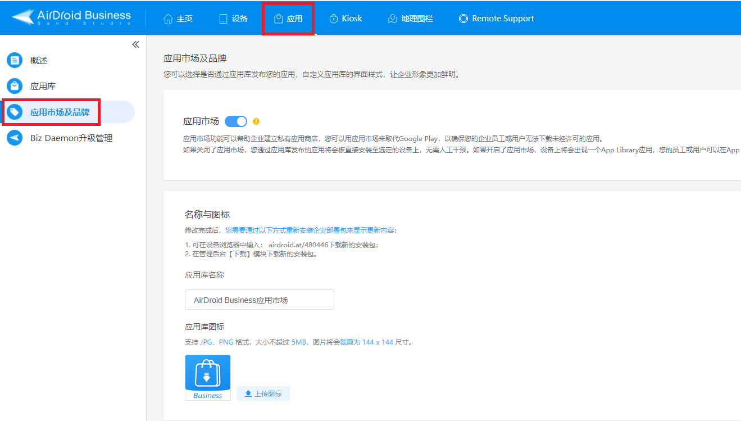Click the home icon in the top navigation
Image resolution: width=741 pixels, height=421 pixels.
tap(168, 19)
